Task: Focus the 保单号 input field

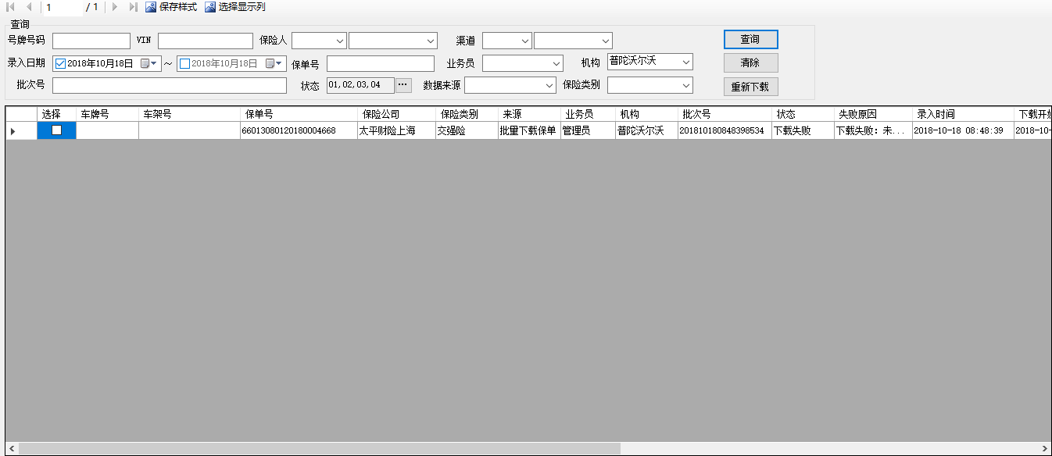Action: (x=381, y=63)
